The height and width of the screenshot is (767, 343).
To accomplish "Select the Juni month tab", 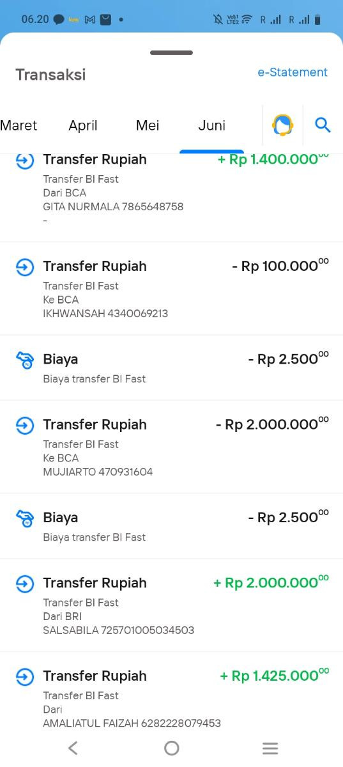I will [x=211, y=125].
